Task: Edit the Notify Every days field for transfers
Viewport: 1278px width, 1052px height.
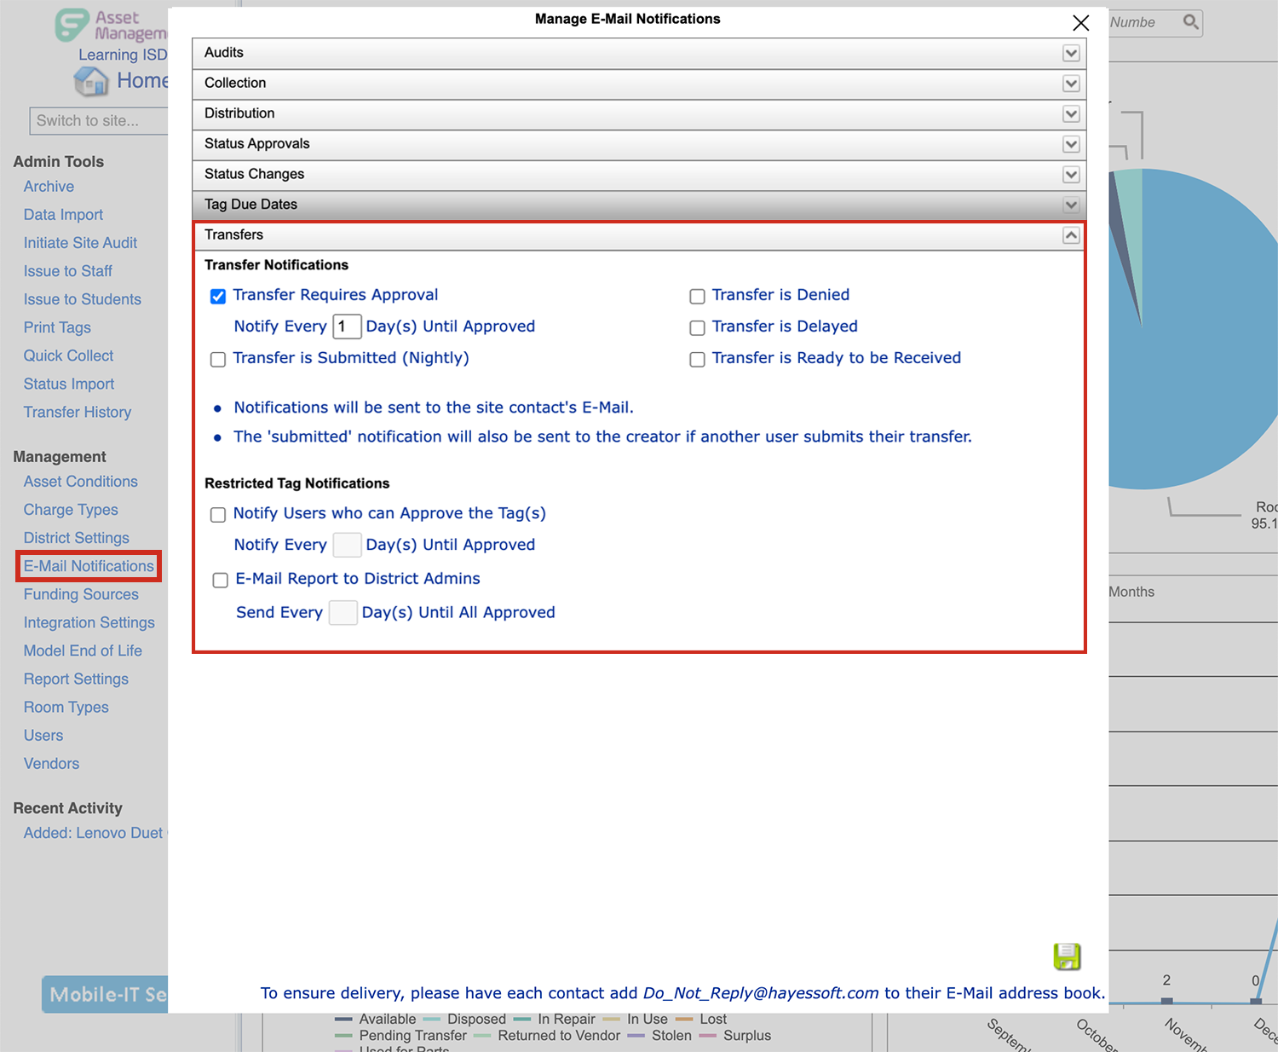Action: tap(347, 327)
